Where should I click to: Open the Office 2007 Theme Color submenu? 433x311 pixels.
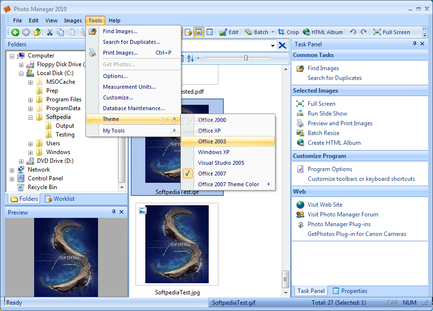pyautogui.click(x=228, y=184)
